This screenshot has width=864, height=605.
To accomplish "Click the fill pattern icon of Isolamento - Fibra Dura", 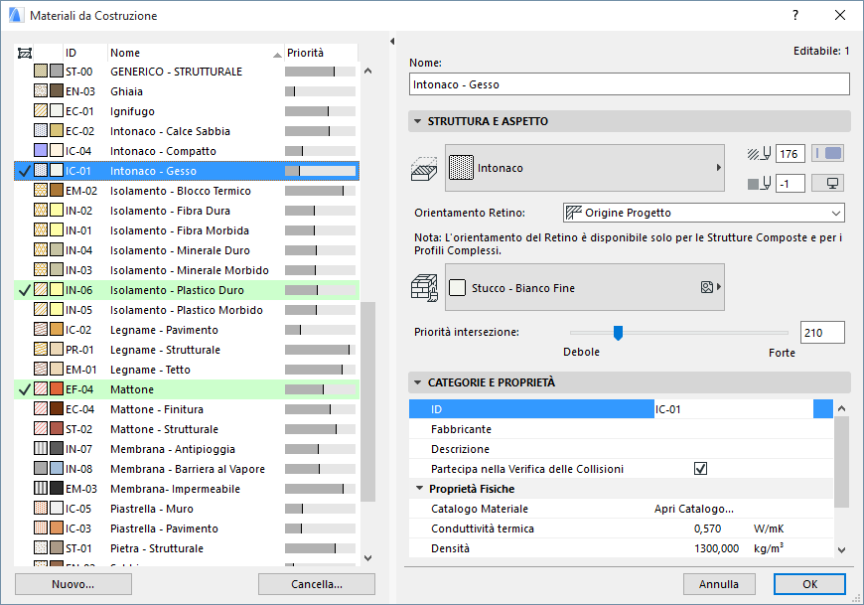I will [x=41, y=211].
